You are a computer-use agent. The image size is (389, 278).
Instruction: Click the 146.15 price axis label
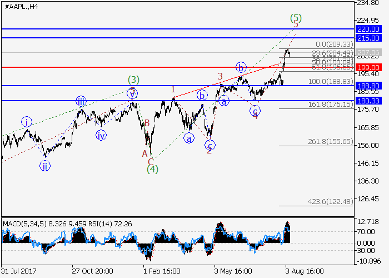(x=368, y=163)
